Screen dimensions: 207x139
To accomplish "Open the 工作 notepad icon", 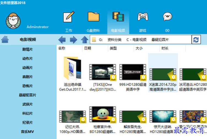I will [69, 17].
